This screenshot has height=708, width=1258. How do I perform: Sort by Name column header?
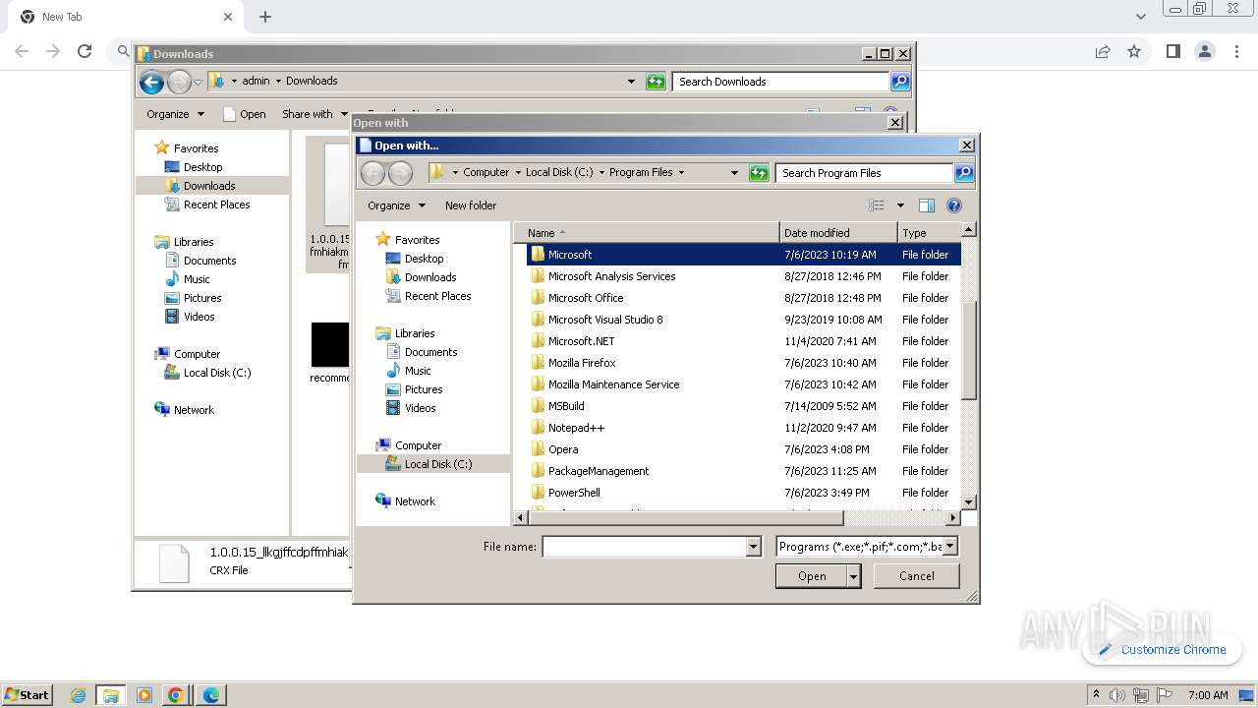pos(647,233)
